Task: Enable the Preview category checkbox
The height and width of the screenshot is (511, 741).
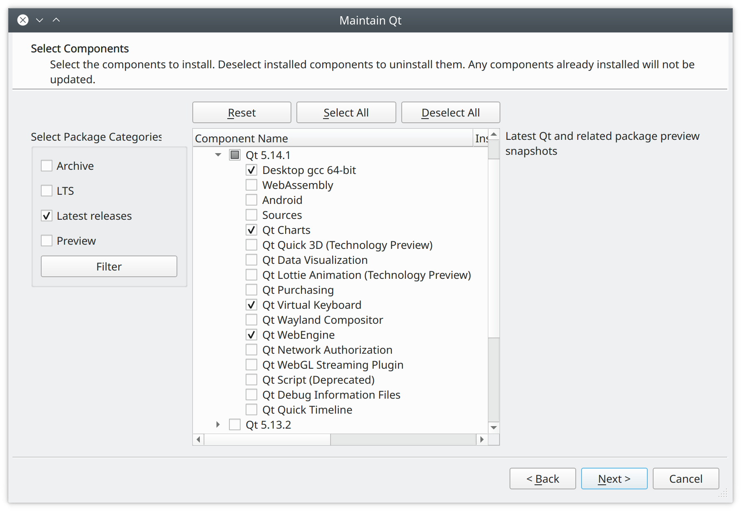Action: (47, 241)
